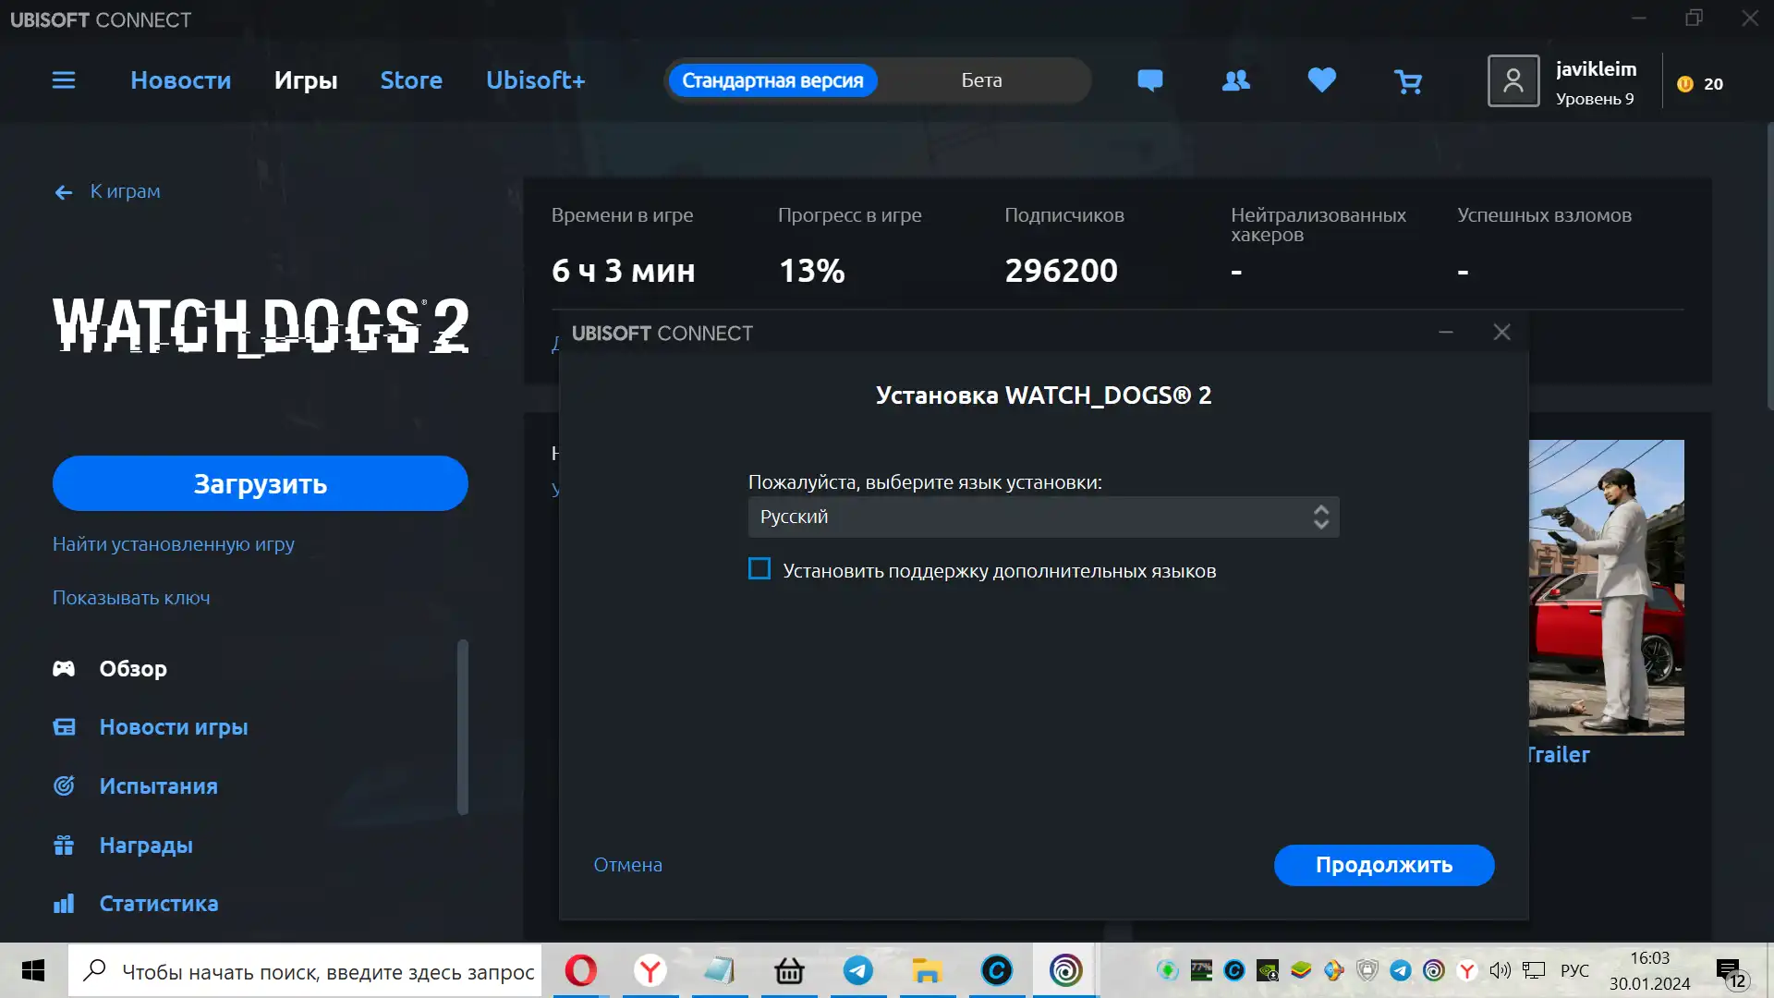Click the Trailer link text

point(1559,755)
